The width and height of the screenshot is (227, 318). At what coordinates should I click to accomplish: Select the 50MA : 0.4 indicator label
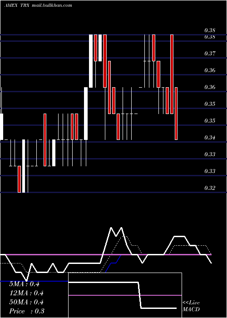26,302
